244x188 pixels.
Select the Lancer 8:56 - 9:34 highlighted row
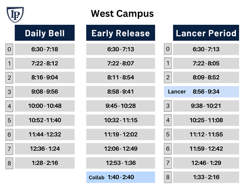[x=202, y=92]
